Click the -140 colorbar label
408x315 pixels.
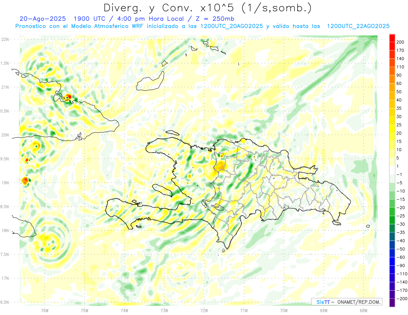tap(403, 282)
